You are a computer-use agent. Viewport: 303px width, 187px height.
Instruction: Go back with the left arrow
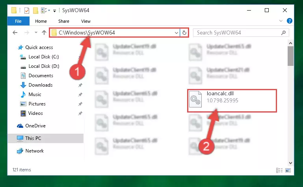(x=15, y=33)
